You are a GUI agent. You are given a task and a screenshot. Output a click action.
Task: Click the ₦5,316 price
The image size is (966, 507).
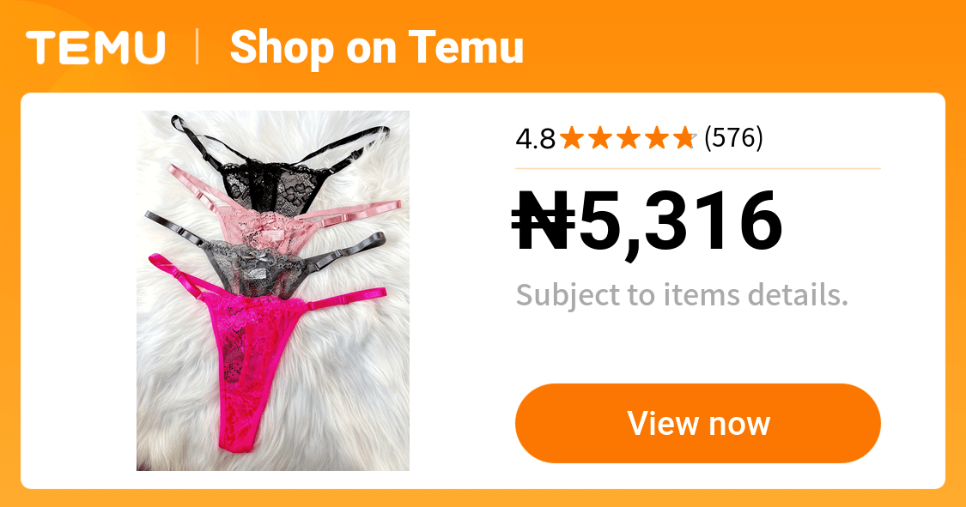coord(647,222)
